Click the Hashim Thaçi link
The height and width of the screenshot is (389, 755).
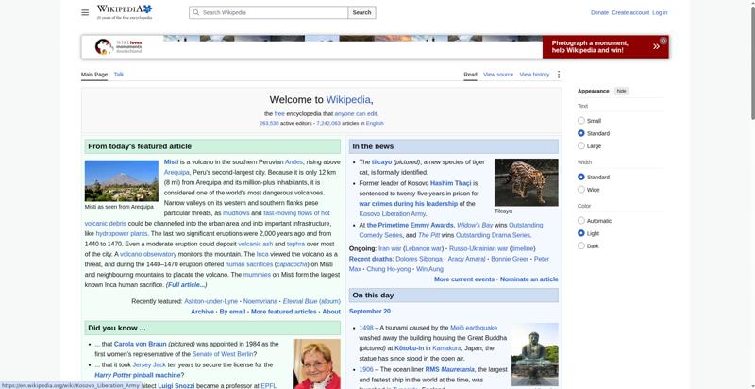[x=450, y=183]
